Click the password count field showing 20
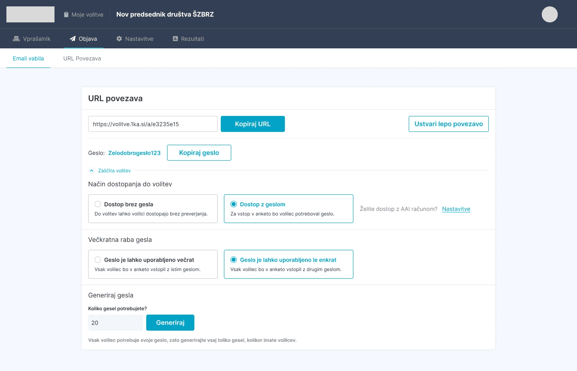The width and height of the screenshot is (577, 371). (115, 322)
